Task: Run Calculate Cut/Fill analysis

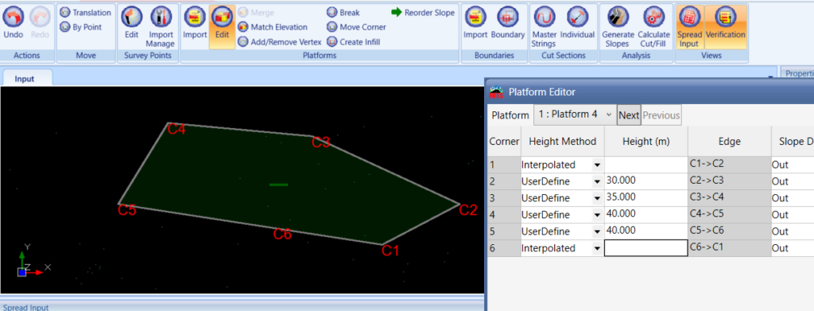Action: 653,18
